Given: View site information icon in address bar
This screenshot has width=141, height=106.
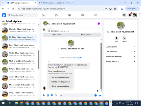Looking at the screenshot, I should coord(19,9).
